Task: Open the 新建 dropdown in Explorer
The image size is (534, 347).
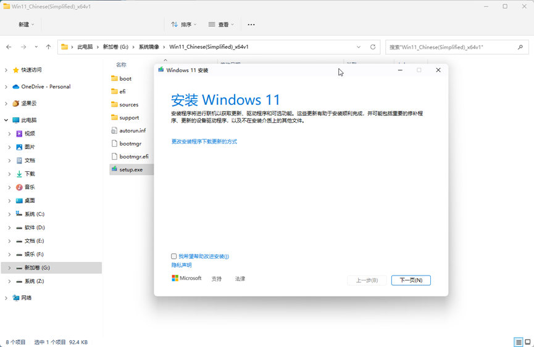Action: 26,25
